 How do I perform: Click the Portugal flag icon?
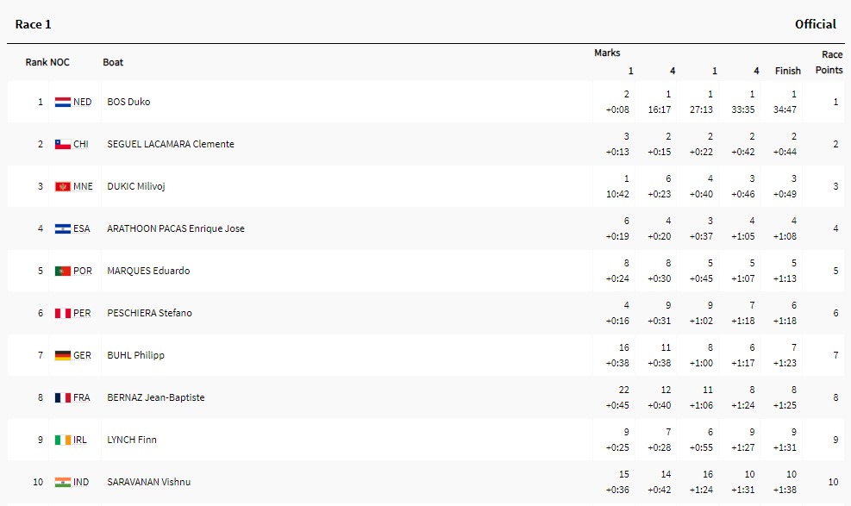coord(63,271)
